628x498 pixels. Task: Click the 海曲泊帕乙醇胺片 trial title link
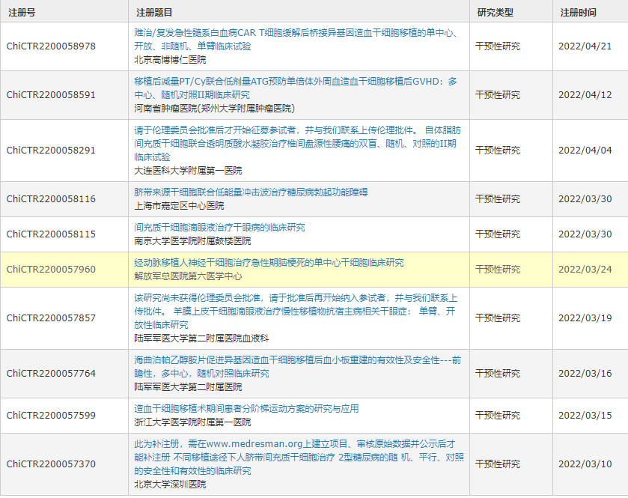click(x=297, y=360)
